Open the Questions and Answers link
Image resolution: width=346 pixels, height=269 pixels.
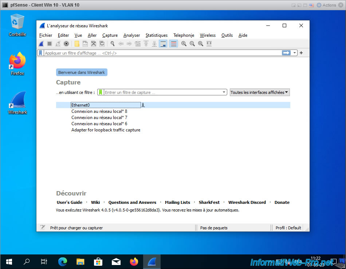tap(132, 202)
